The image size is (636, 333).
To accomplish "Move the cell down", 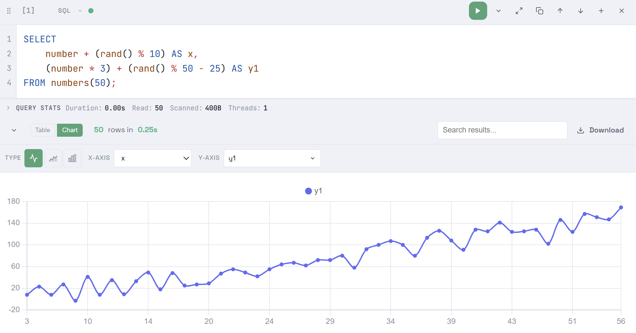I will click(x=581, y=11).
